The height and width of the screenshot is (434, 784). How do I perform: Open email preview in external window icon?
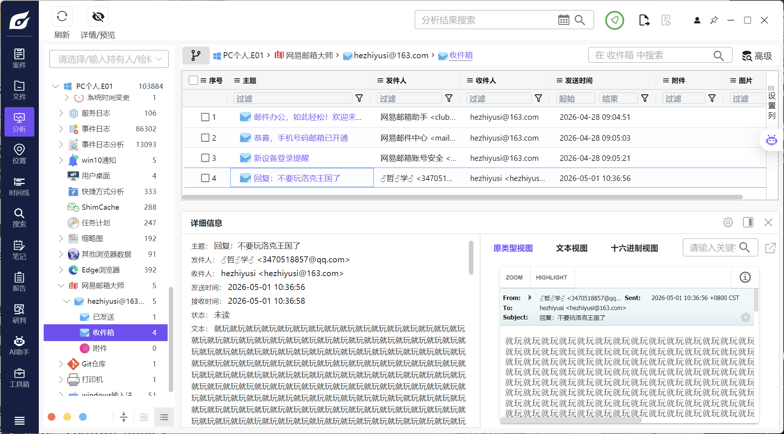click(x=770, y=248)
